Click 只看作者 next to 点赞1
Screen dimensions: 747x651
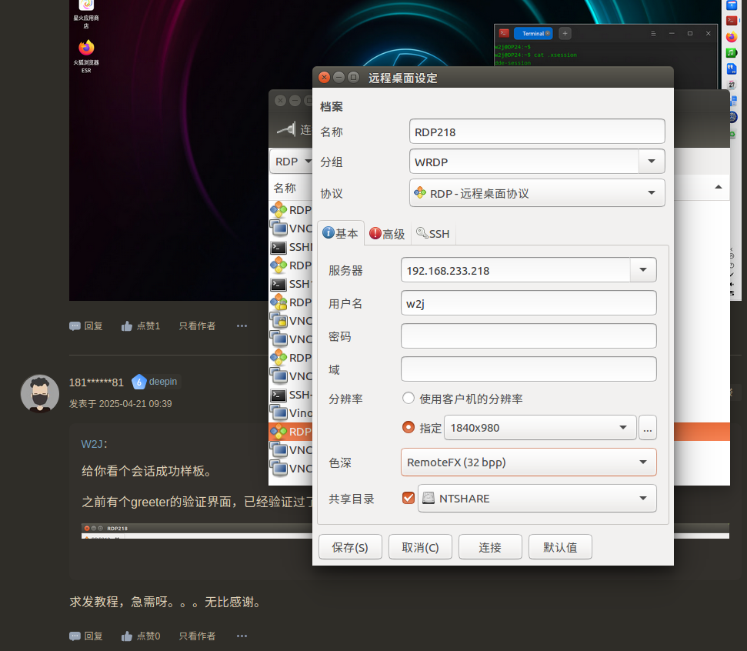197,326
